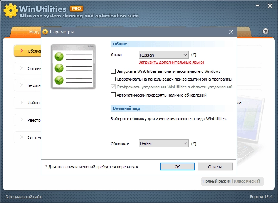Screen dimensions: 278x203
Task: Select the Оптими category in sidebar
Action: [x=27, y=68]
